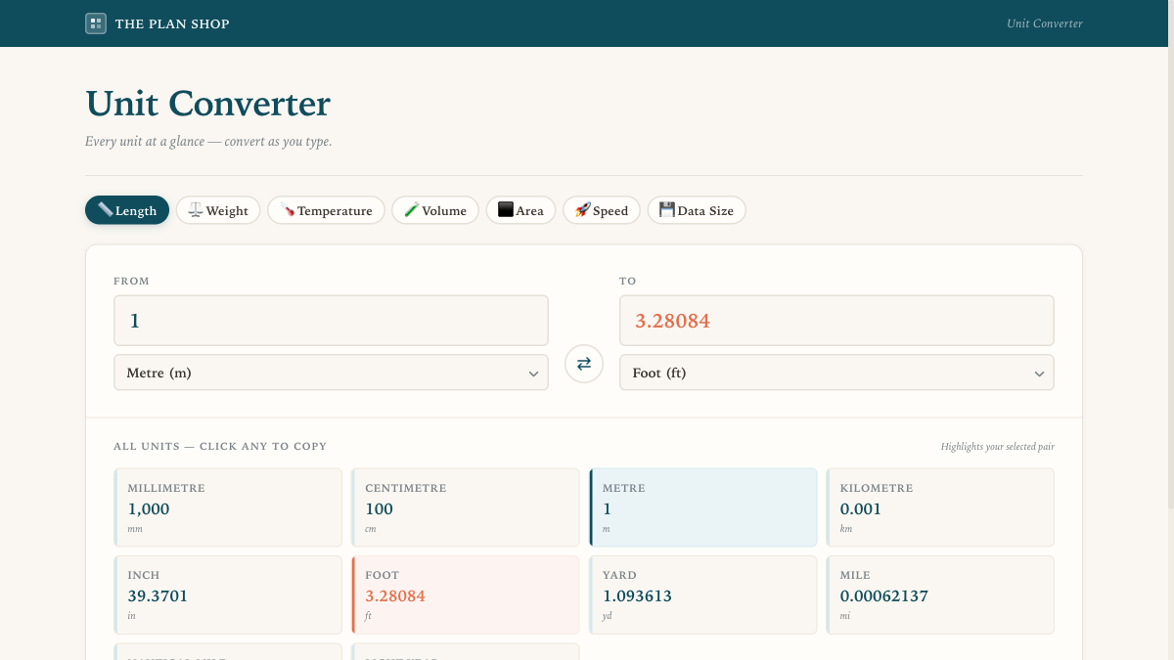
Task: Click the 'Unit Converter' page heading
Action: pyautogui.click(x=208, y=104)
